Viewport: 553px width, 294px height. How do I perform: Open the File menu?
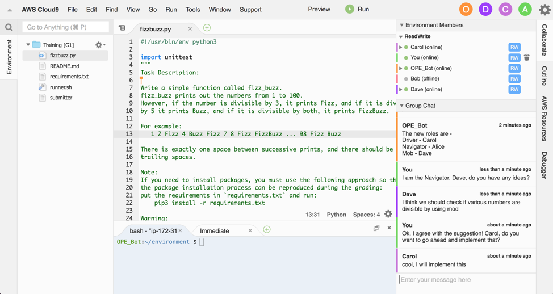(72, 10)
